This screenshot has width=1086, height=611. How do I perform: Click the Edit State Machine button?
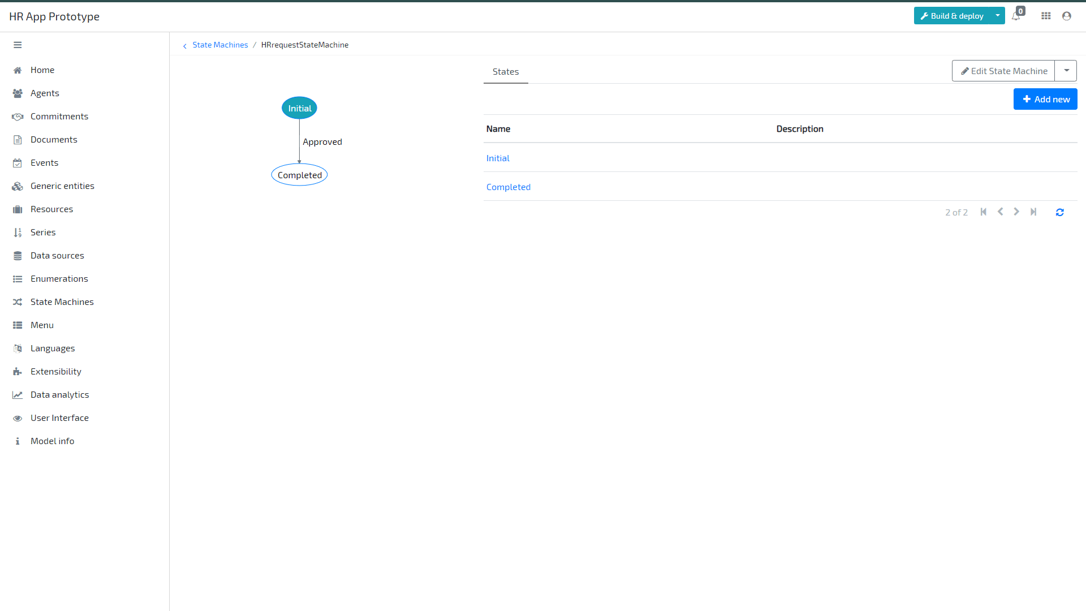tap(1003, 71)
